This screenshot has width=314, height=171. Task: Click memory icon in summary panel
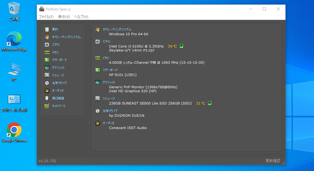(98, 58)
